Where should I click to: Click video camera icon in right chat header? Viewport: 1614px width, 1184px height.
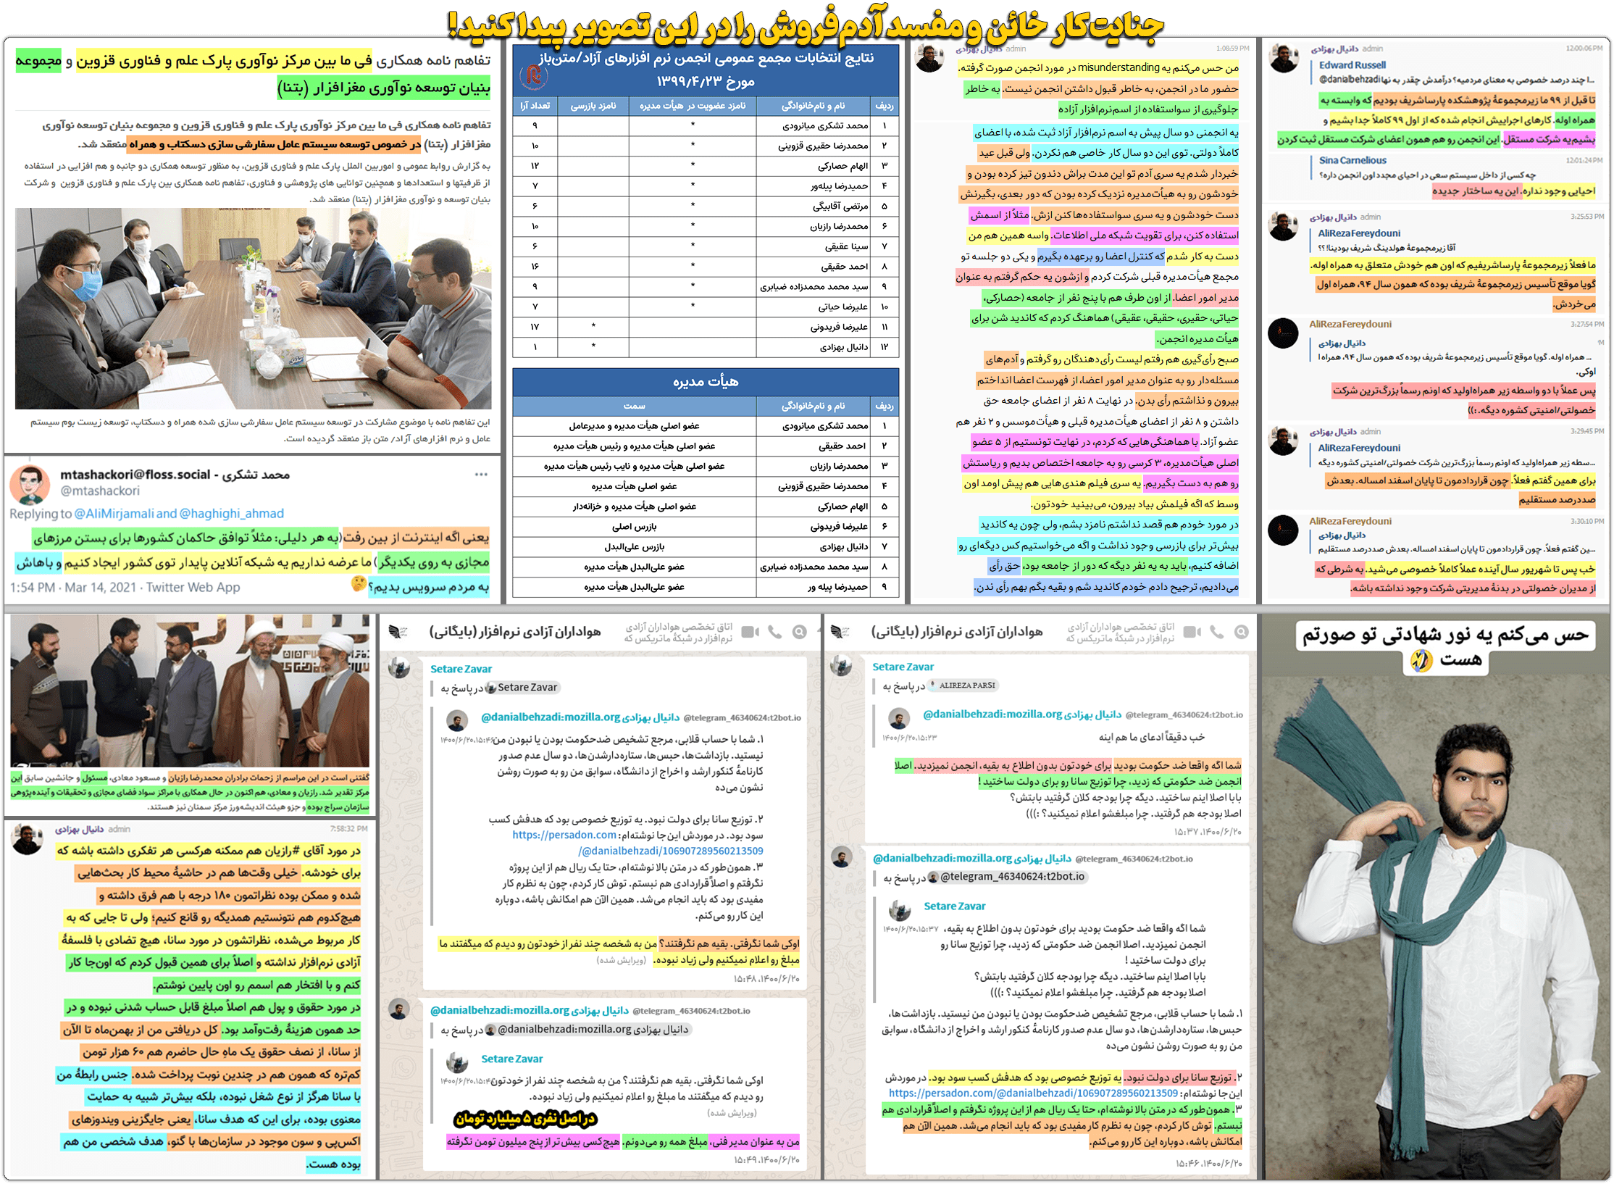(x=1192, y=632)
